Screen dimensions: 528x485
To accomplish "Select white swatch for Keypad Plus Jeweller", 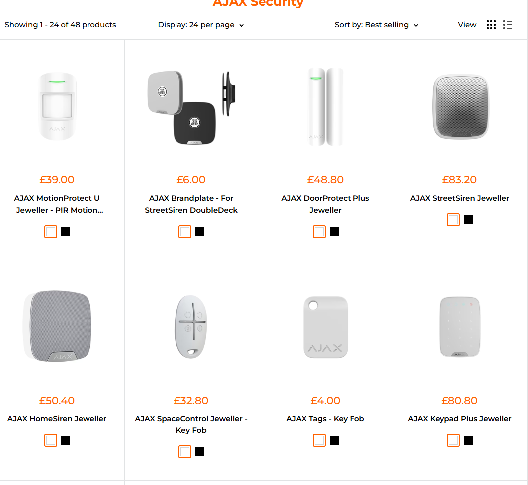I will click(x=453, y=440).
